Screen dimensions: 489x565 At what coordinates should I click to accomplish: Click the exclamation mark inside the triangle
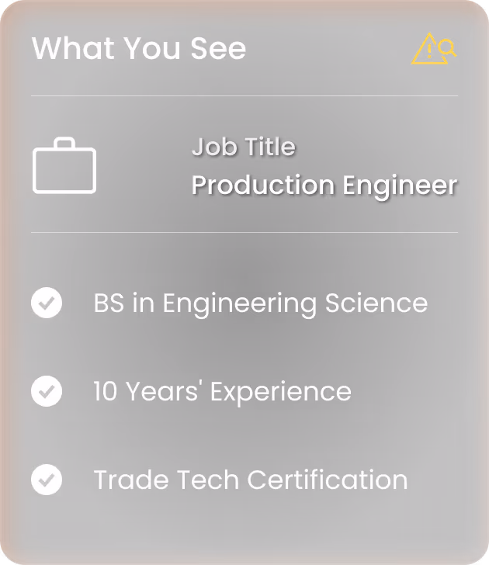[x=429, y=51]
